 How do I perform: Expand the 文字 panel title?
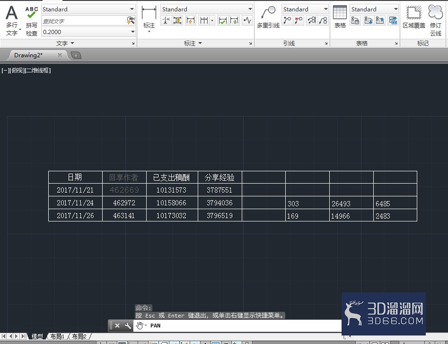coord(65,43)
